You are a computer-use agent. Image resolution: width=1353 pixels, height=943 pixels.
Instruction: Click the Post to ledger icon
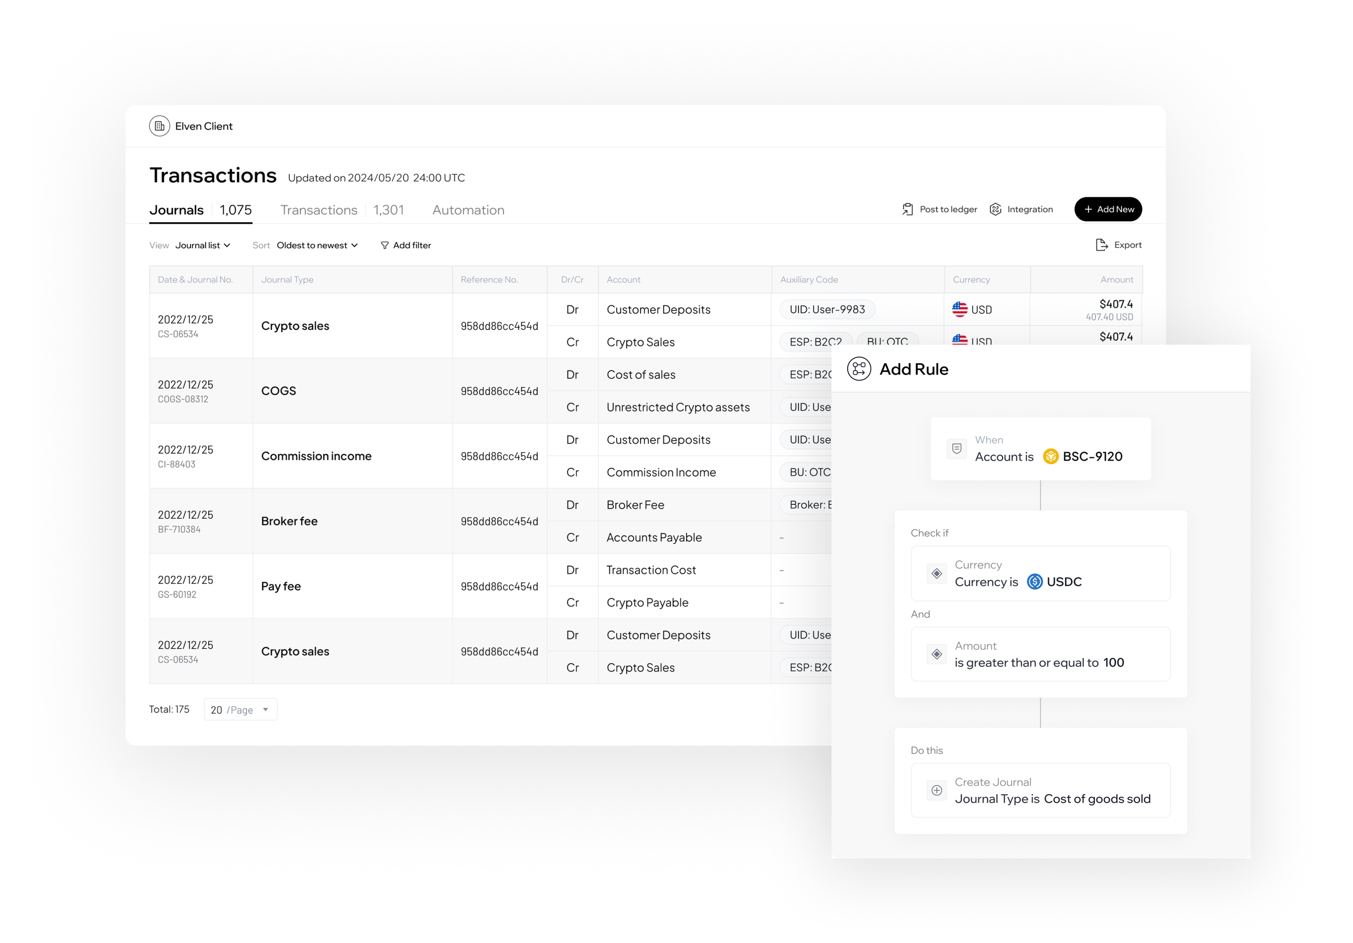[x=908, y=209]
